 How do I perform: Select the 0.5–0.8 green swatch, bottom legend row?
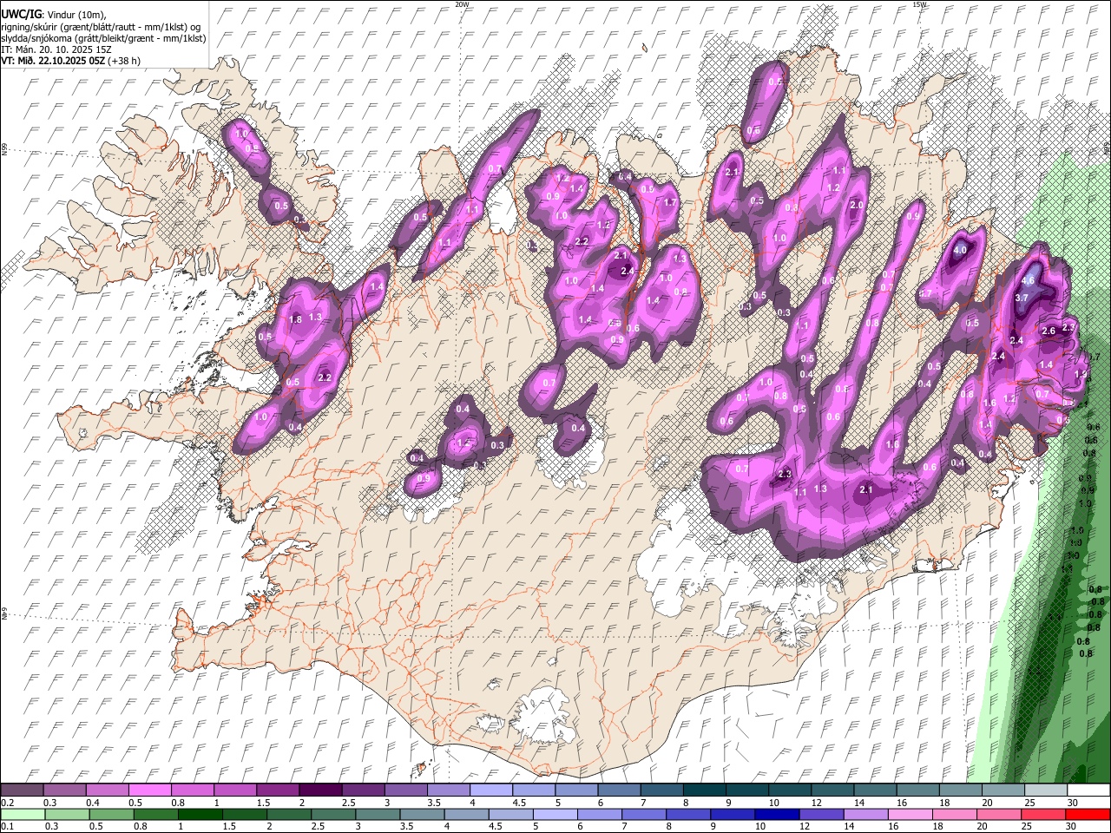111,814
